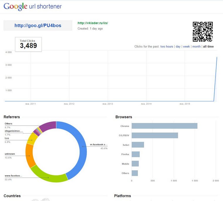
Task: Show clicks for the past two hours
Action: click(167, 46)
